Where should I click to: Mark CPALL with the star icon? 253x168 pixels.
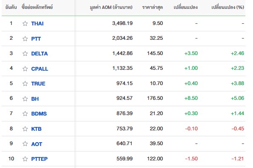[25, 69]
